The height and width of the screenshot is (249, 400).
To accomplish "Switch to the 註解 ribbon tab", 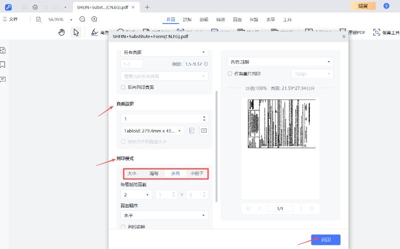I will (x=187, y=19).
